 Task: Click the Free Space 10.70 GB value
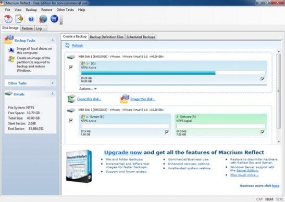point(33,113)
